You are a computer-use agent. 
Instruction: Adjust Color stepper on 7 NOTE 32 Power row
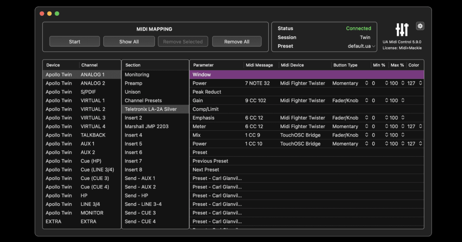coord(420,83)
